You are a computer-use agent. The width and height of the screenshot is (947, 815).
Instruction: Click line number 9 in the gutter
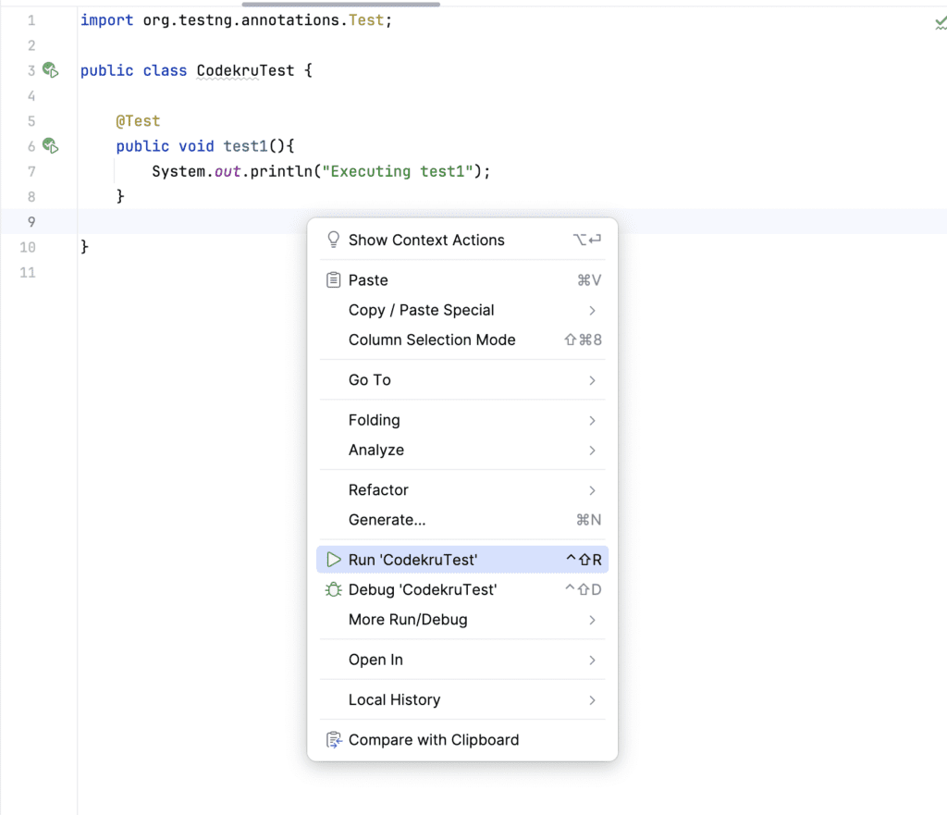31,222
